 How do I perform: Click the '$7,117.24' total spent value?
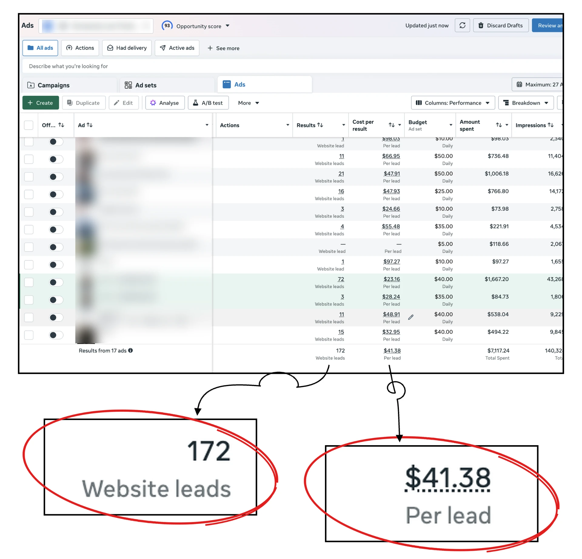(x=498, y=351)
